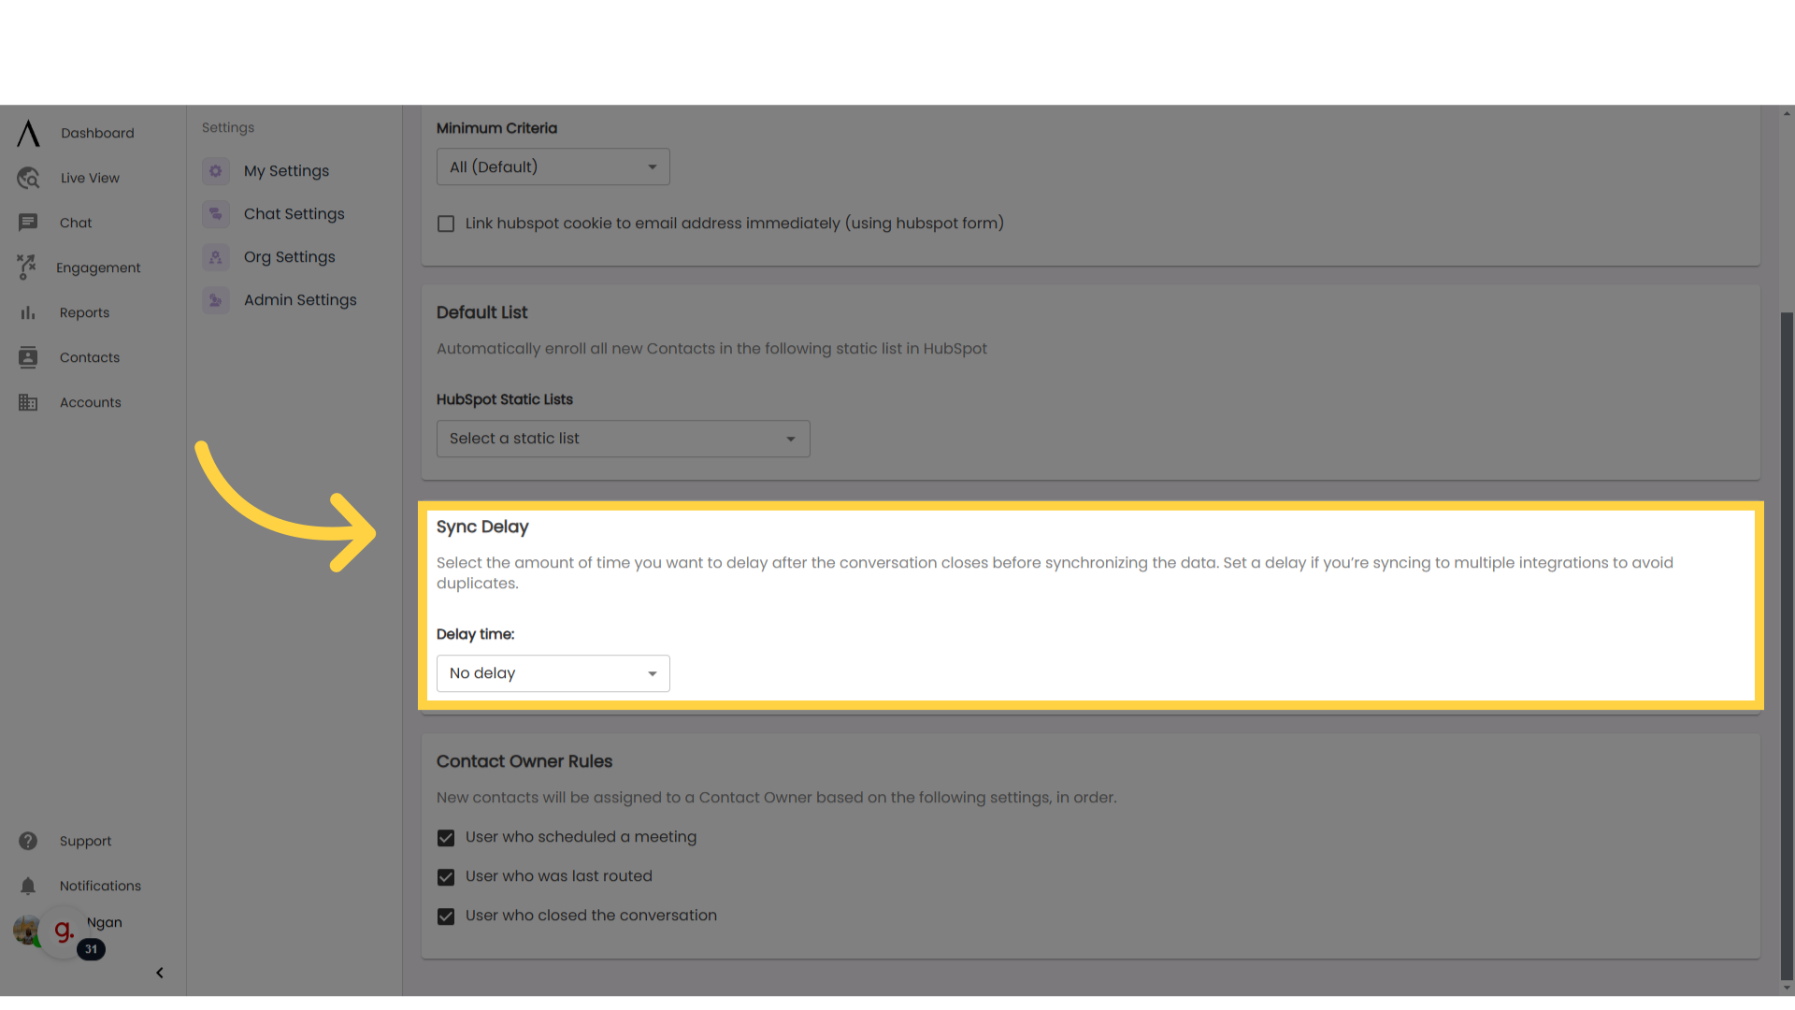Navigate to Accounts section

point(90,402)
